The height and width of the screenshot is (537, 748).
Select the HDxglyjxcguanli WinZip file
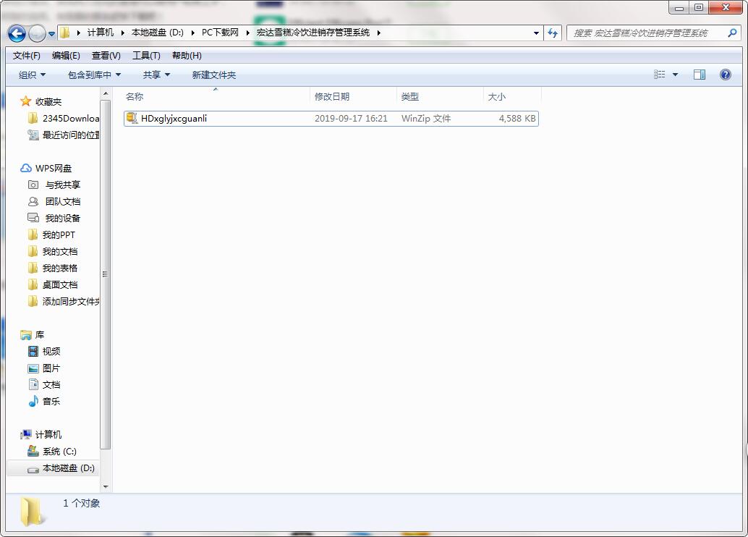click(x=174, y=118)
